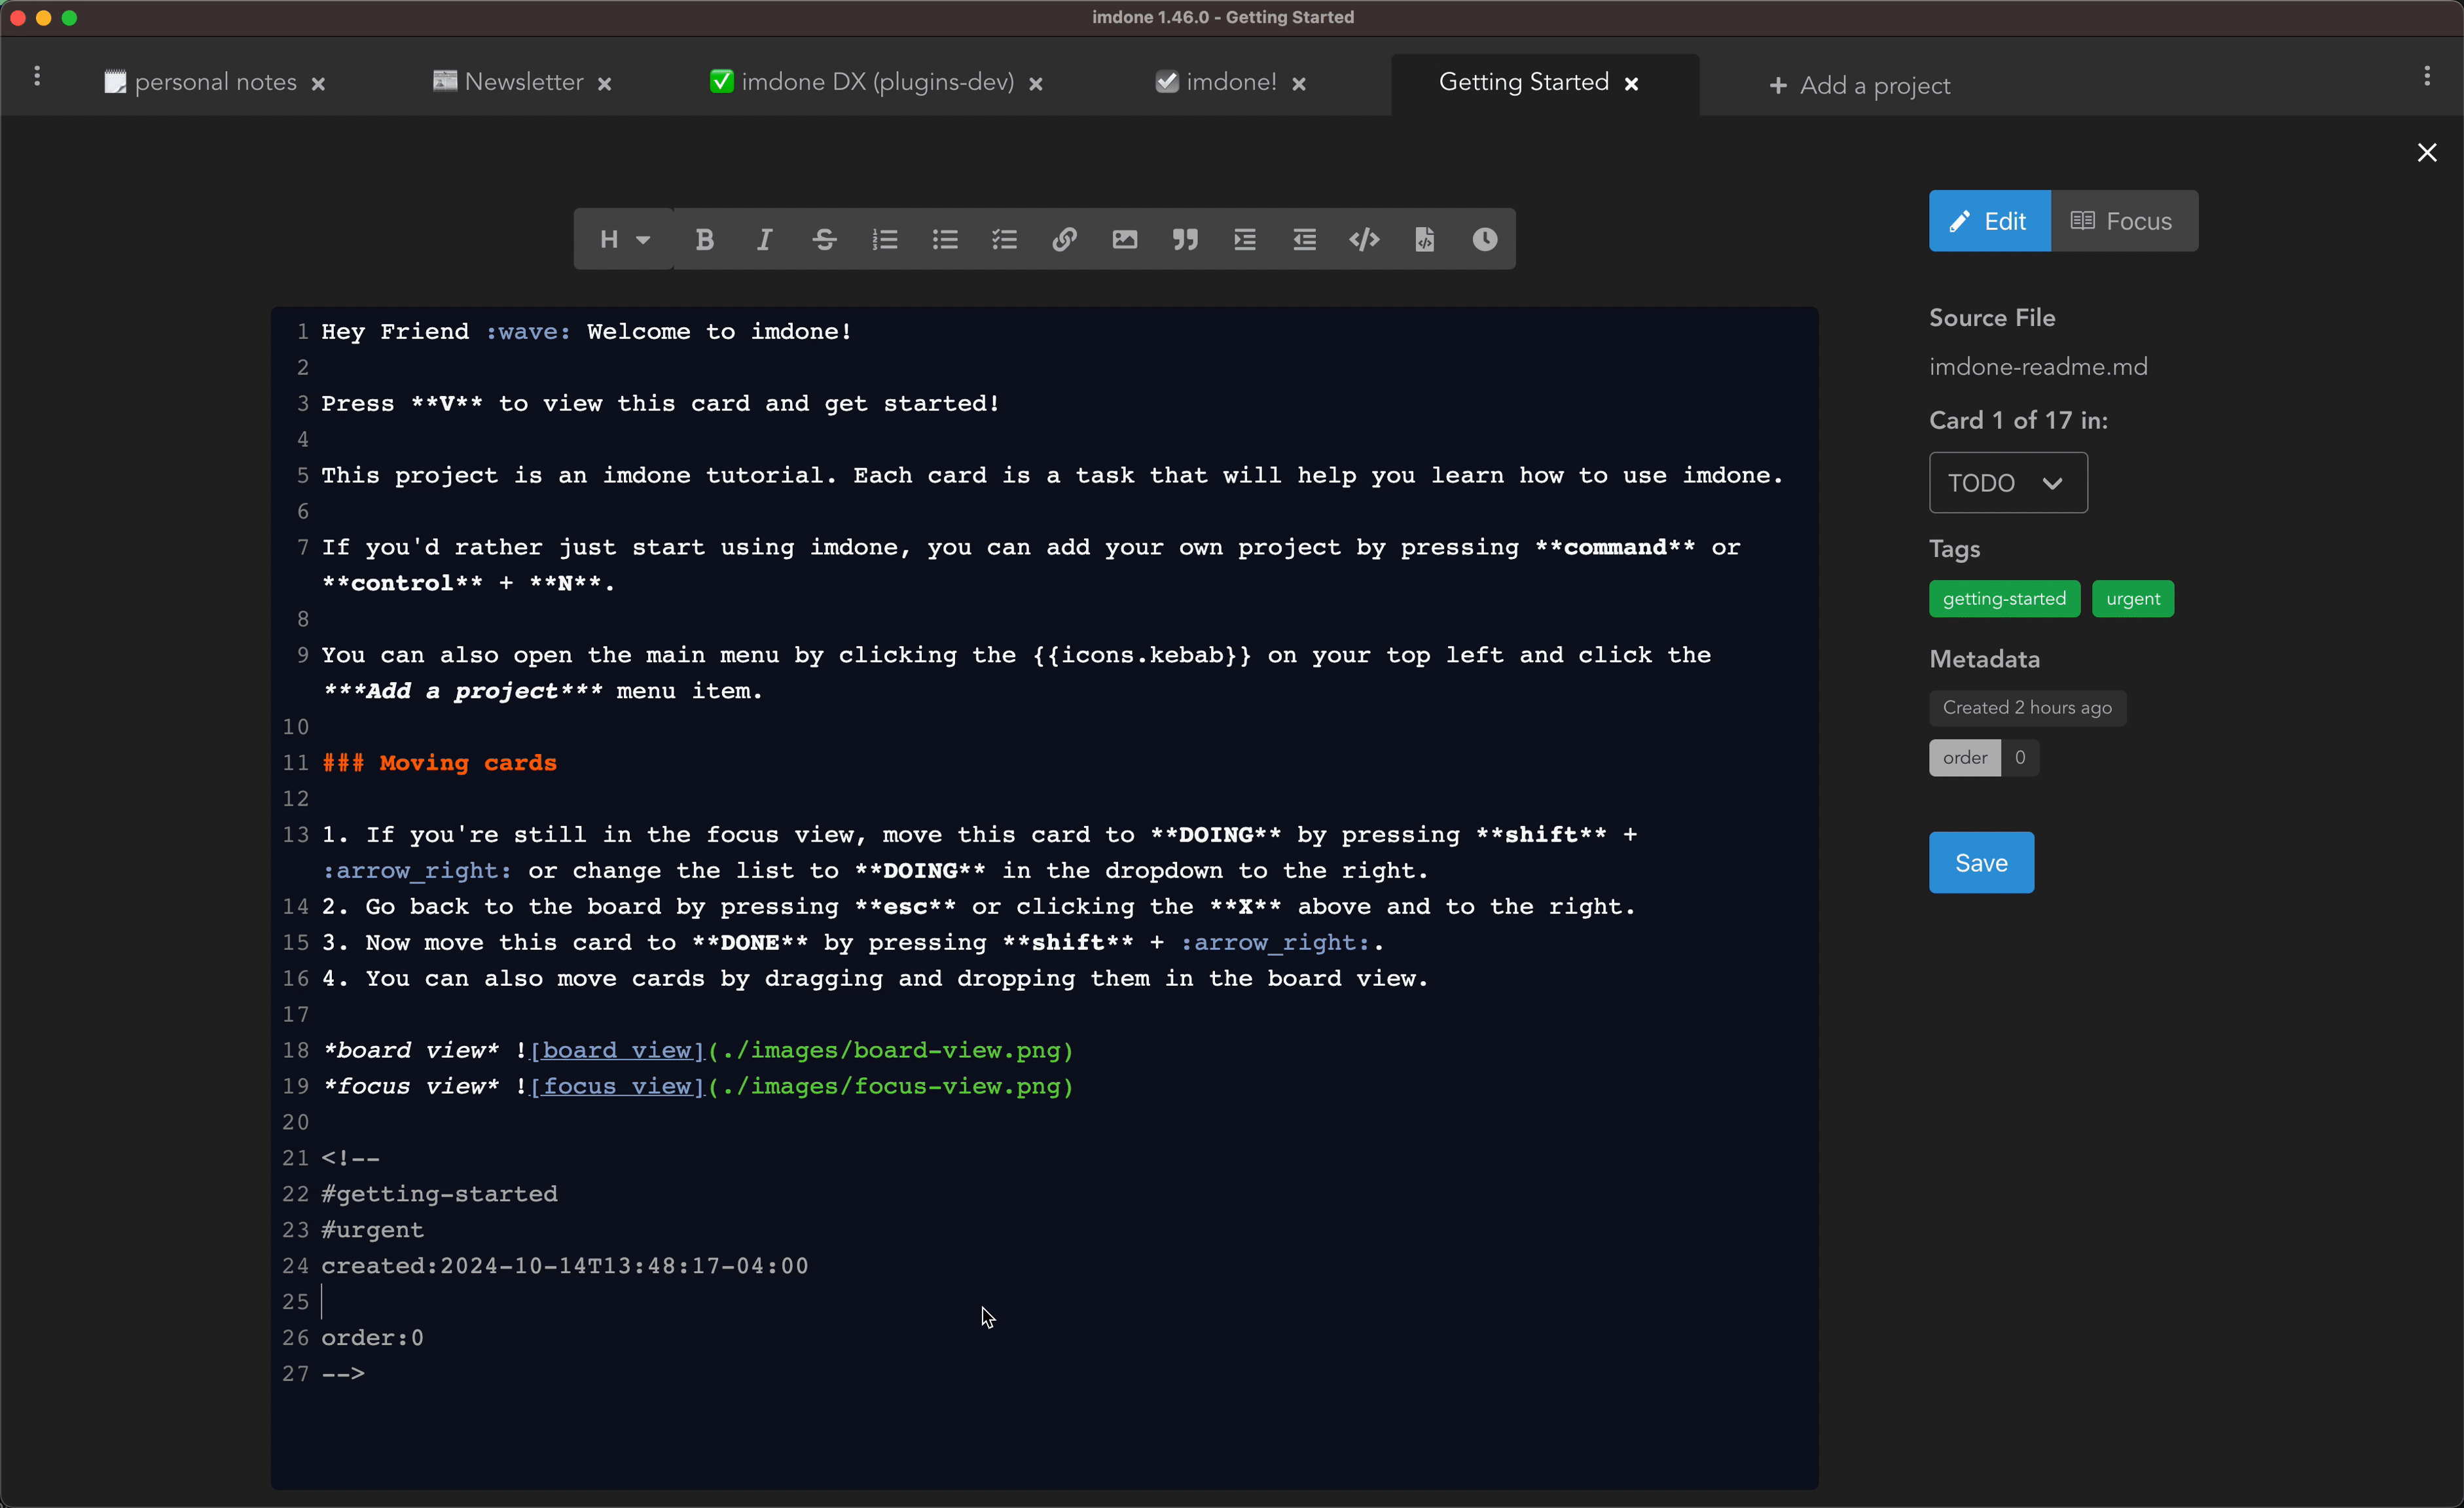Close the imdone DX (plugins-dev) tab

coord(1036,84)
